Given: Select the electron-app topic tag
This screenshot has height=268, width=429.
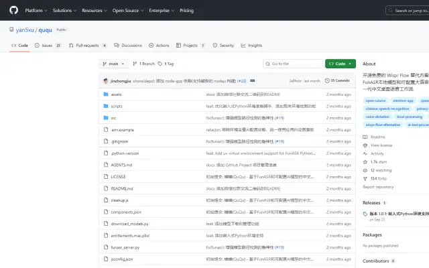Looking at the screenshot, I should [403, 100].
